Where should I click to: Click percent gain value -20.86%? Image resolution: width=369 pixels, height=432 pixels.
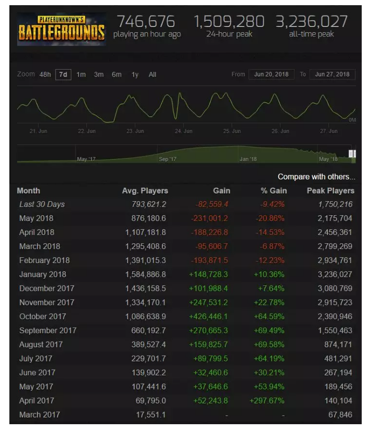pos(270,218)
